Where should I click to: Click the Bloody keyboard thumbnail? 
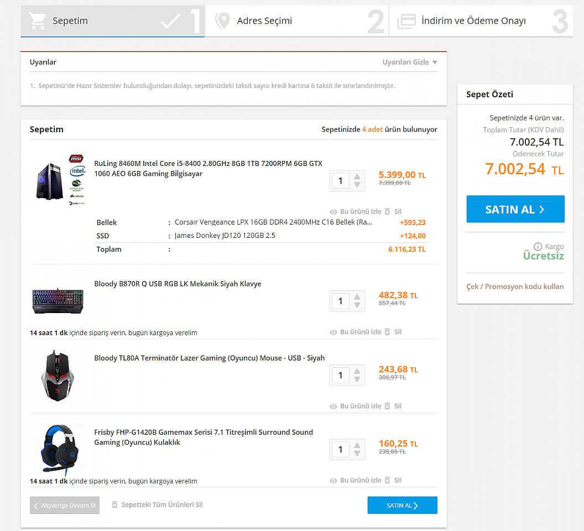(58, 301)
